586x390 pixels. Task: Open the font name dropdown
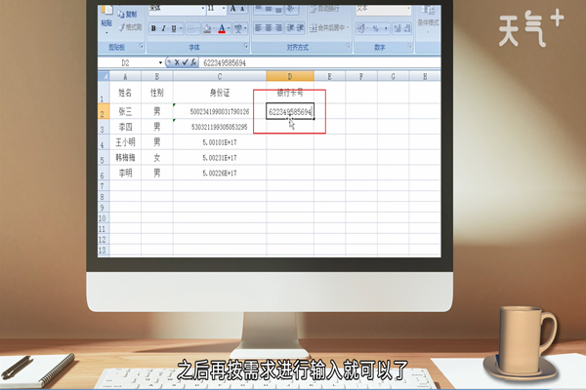[203, 9]
